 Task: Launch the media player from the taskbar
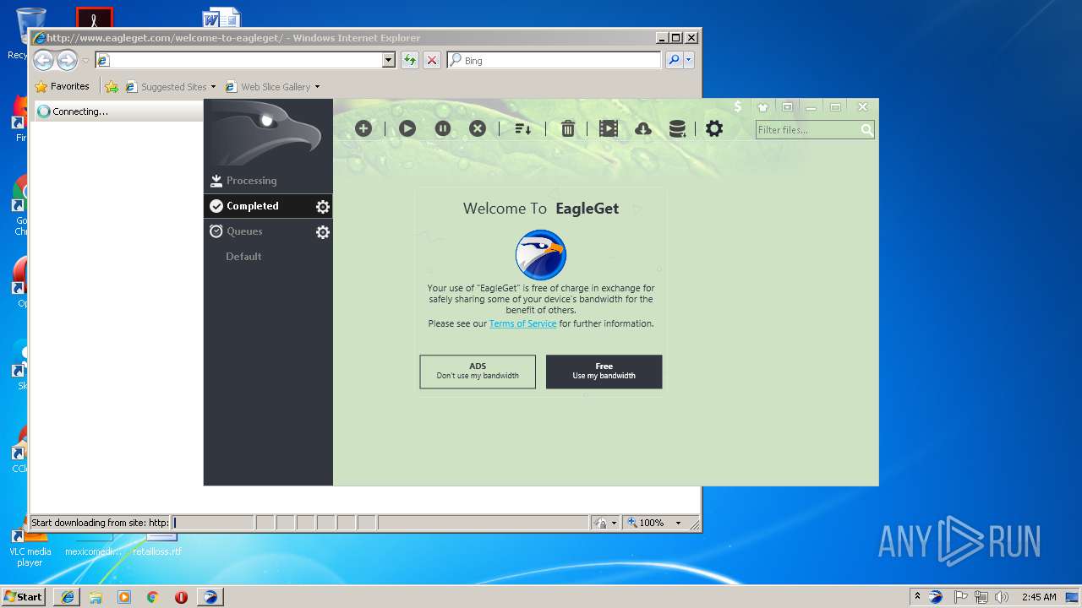point(124,596)
